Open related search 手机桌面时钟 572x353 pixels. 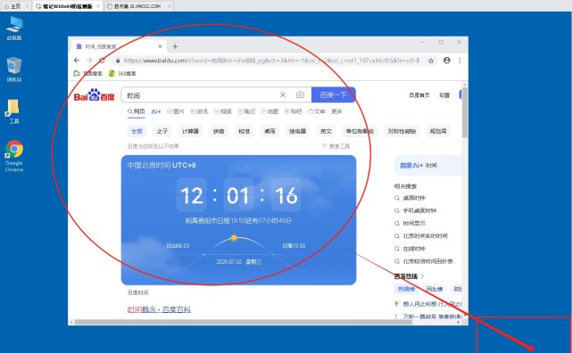[x=419, y=210]
